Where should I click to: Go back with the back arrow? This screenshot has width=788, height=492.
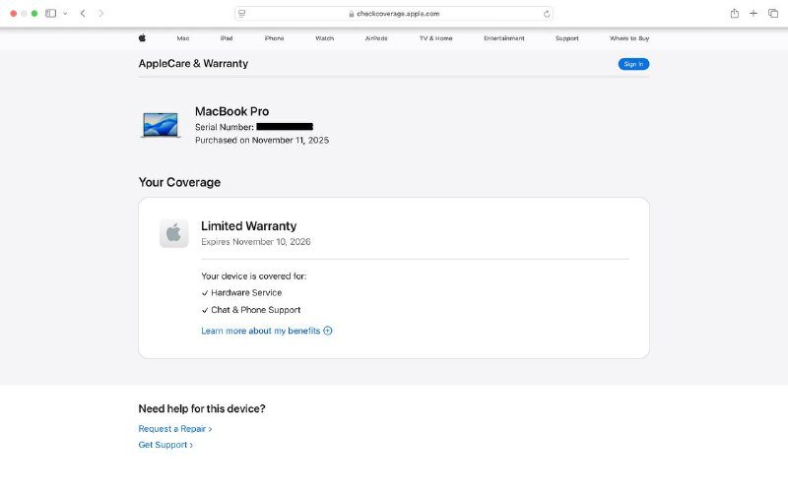[x=83, y=14]
